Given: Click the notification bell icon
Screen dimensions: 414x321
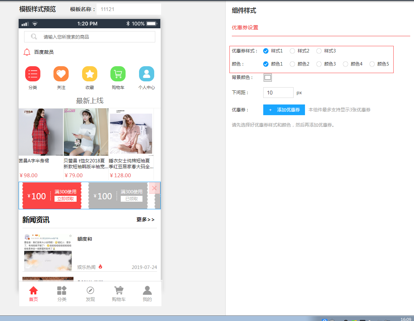Looking at the screenshot, I should (x=27, y=52).
